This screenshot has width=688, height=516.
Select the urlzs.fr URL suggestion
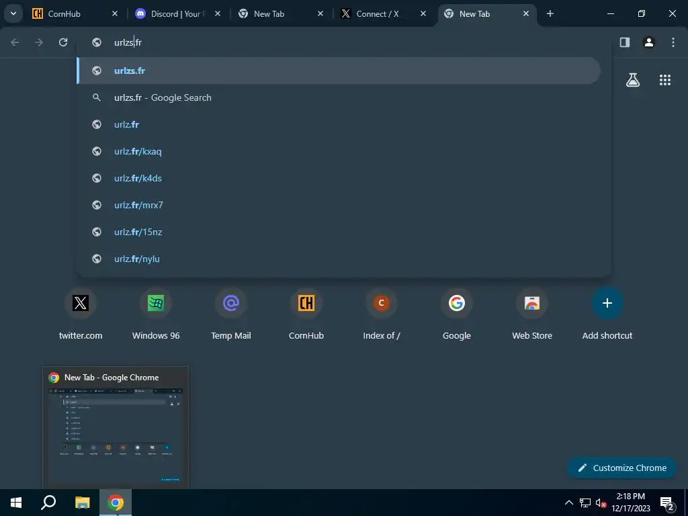click(x=339, y=71)
